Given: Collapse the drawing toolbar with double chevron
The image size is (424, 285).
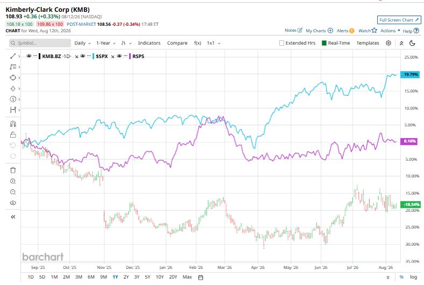Looking at the screenshot, I should (x=13, y=217).
